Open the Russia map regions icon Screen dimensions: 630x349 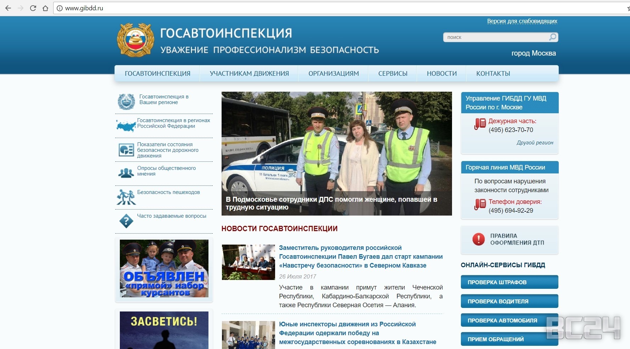[x=126, y=126]
